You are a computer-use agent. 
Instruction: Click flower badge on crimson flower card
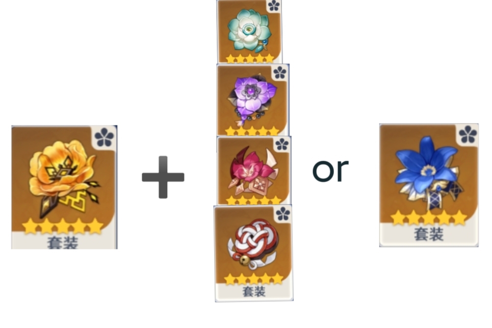point(282,145)
